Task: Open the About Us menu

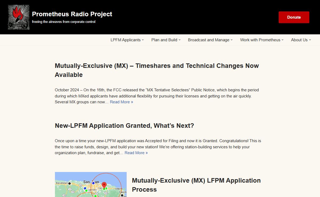Action: 299,40
